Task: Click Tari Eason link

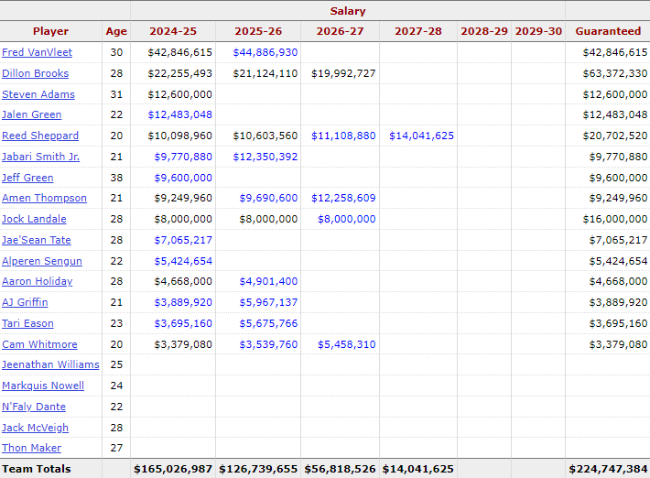Action: [x=27, y=323]
